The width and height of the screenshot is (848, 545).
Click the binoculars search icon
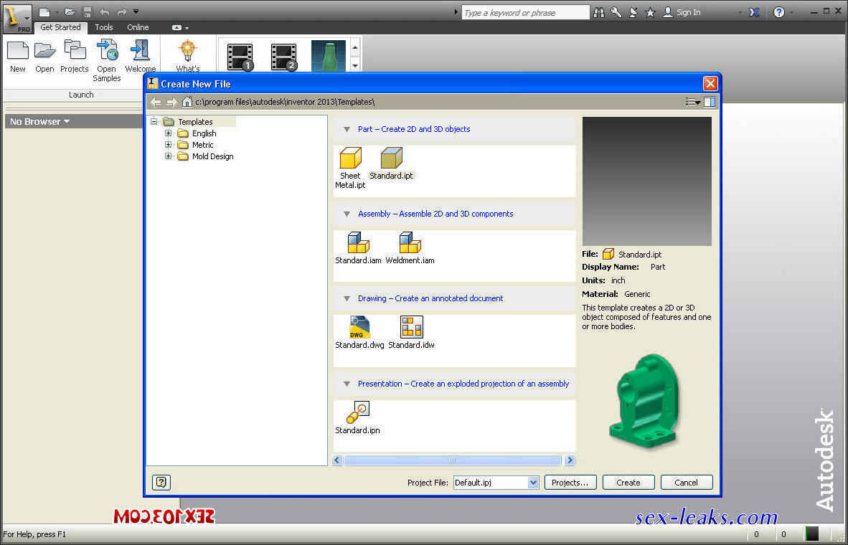[598, 12]
